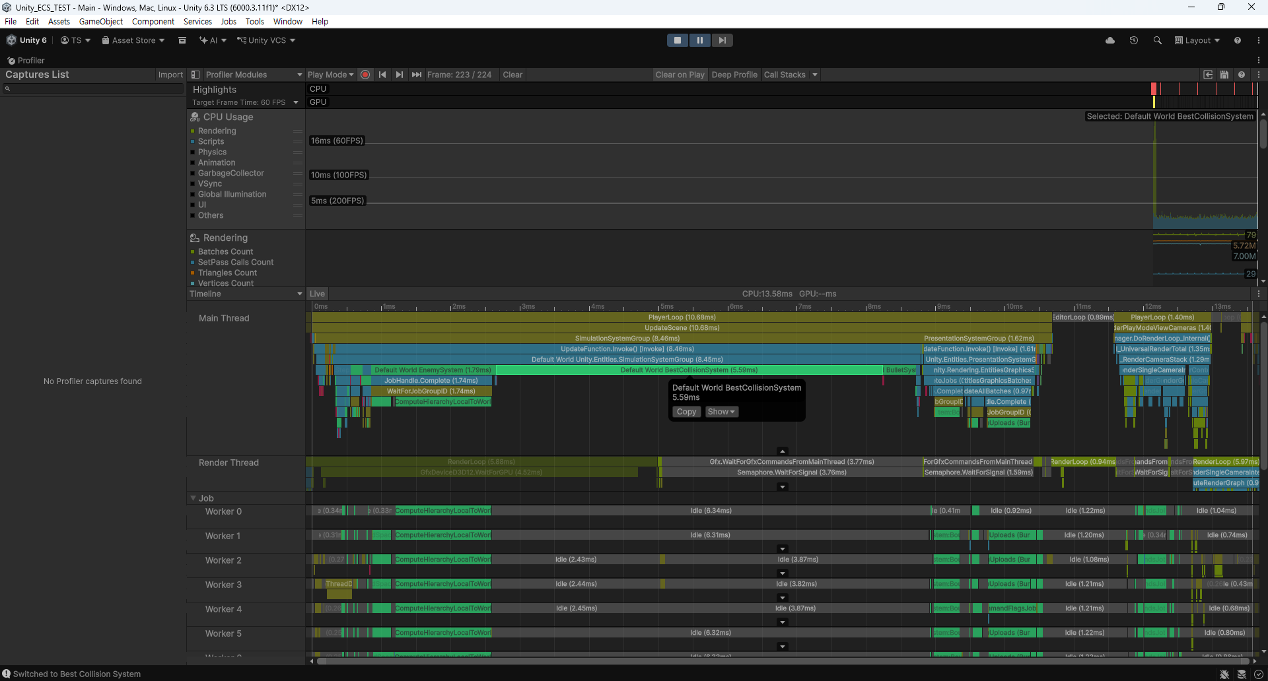Jump to the current (last) frame
Viewport: 1268px width, 681px height.
pyautogui.click(x=417, y=75)
